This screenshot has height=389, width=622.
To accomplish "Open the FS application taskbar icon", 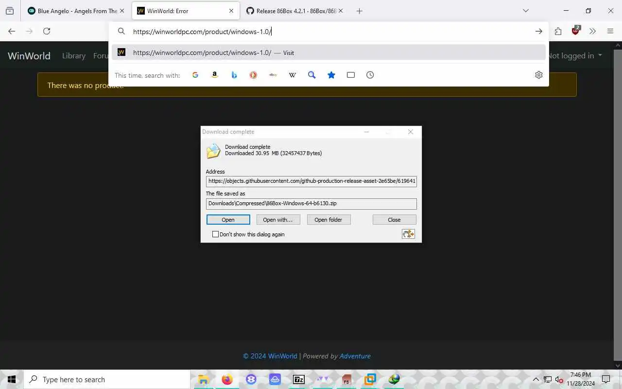I will [346, 379].
